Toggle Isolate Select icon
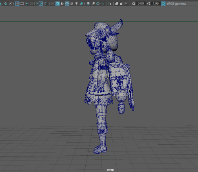 click(x=110, y=4)
